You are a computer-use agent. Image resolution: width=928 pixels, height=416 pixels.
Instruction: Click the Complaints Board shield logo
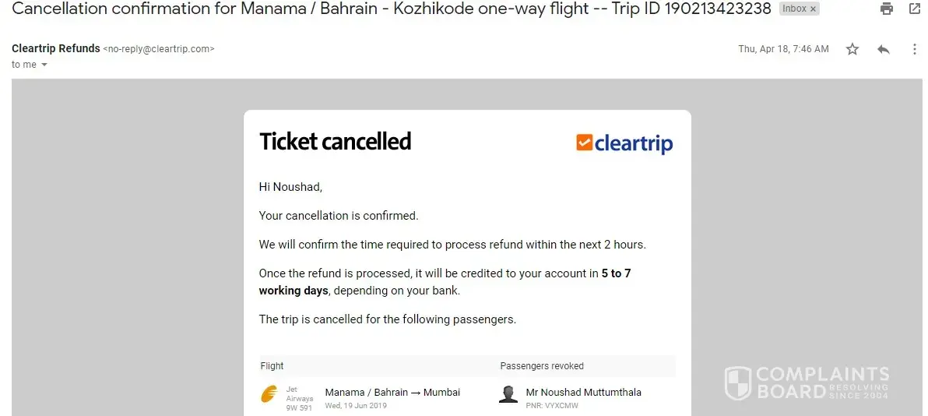click(x=737, y=383)
